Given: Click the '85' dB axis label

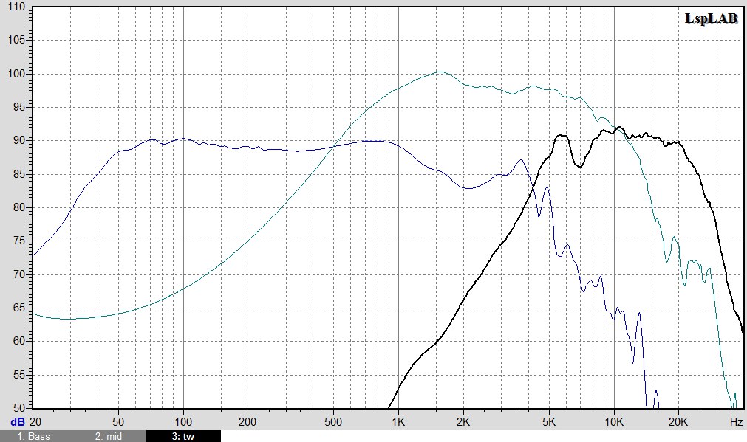Looking at the screenshot, I should click(19, 175).
